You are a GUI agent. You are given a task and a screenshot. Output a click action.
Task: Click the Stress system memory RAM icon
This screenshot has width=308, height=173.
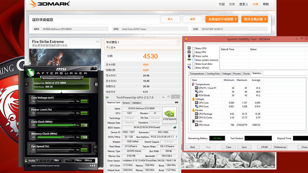[189, 60]
